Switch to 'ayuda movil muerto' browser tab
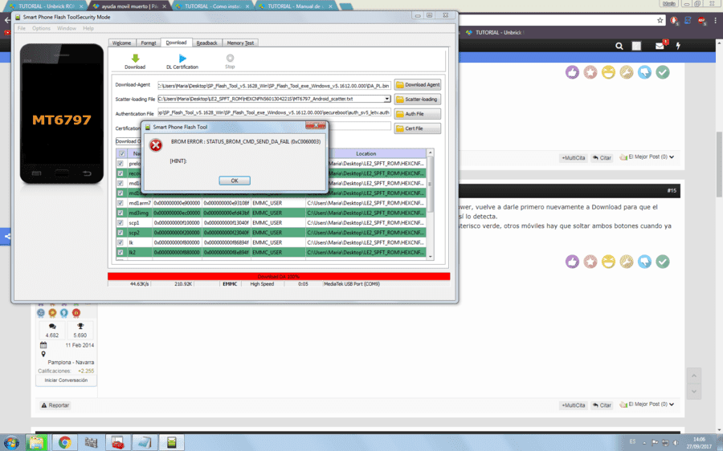The image size is (723, 451). tap(129, 6)
